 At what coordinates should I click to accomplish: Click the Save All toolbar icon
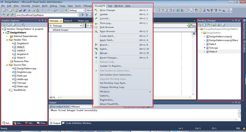pos(24,10)
